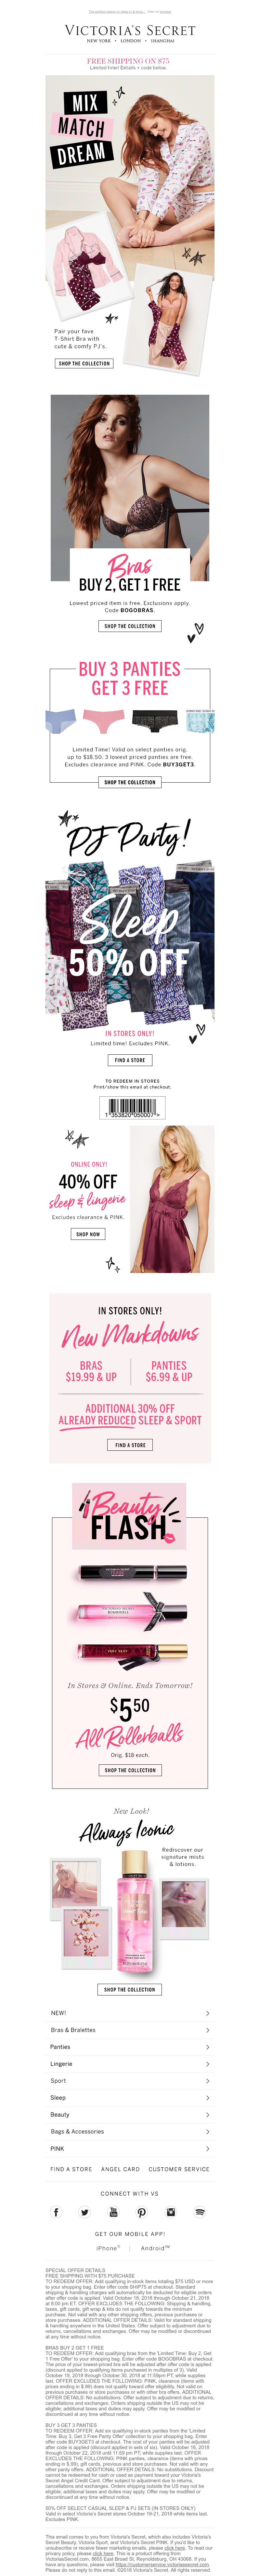Select the PINK category row
260x2576 pixels.
tap(130, 2148)
